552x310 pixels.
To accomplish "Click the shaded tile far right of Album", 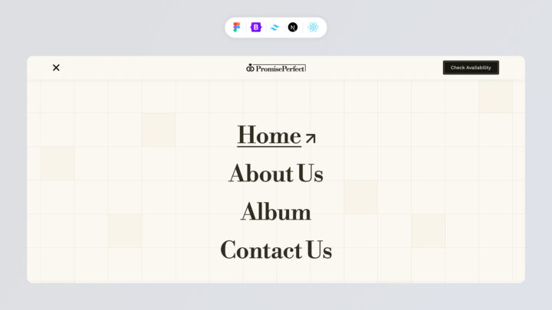I will (x=428, y=230).
